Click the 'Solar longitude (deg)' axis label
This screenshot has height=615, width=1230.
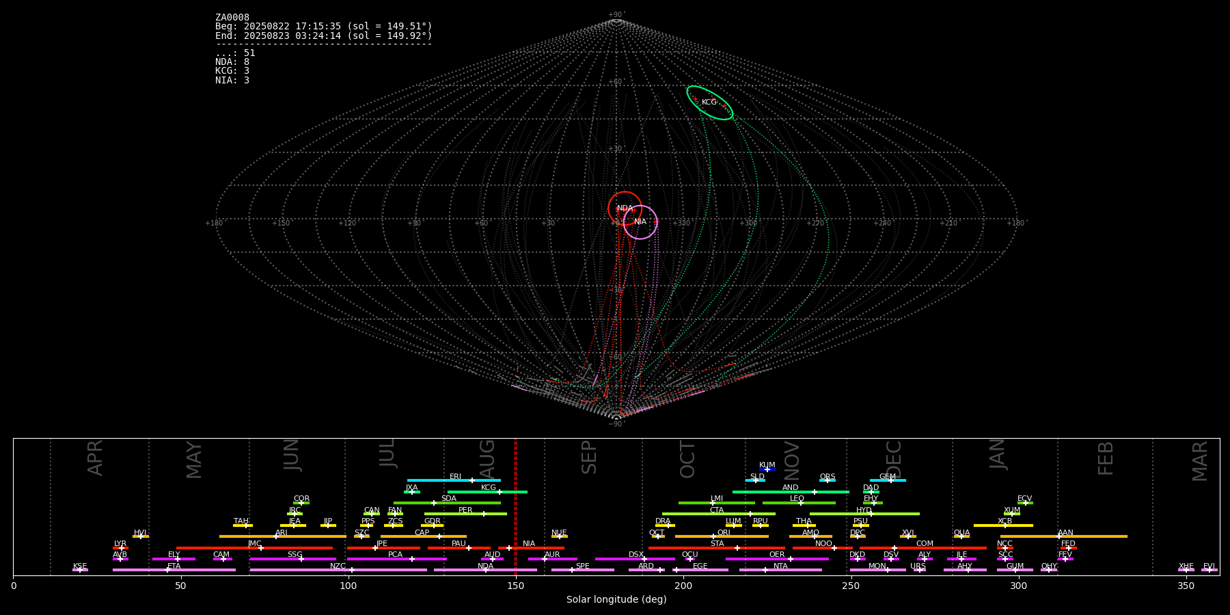point(616,599)
